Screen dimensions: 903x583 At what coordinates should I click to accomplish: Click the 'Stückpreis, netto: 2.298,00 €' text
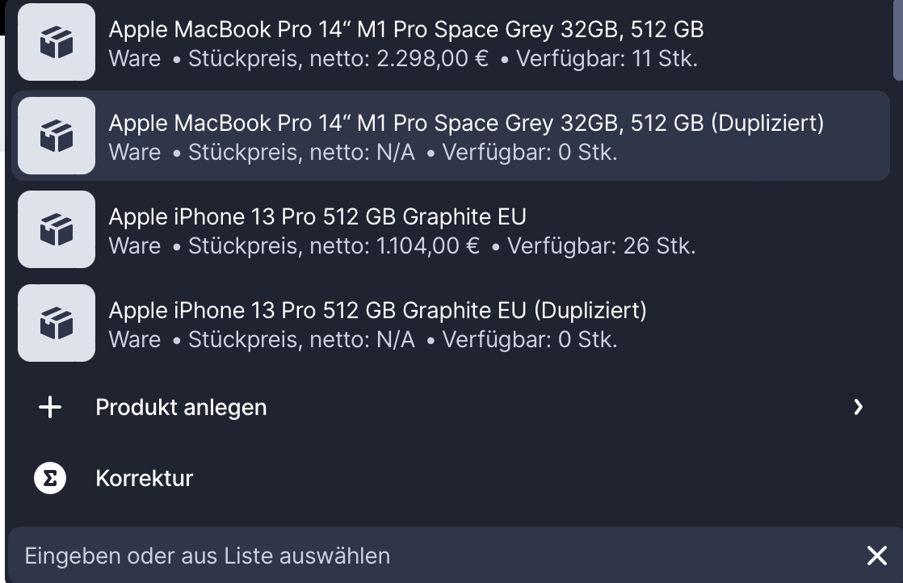338,59
